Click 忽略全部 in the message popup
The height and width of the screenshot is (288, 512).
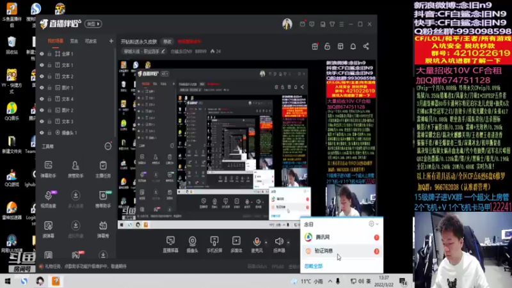[314, 266]
